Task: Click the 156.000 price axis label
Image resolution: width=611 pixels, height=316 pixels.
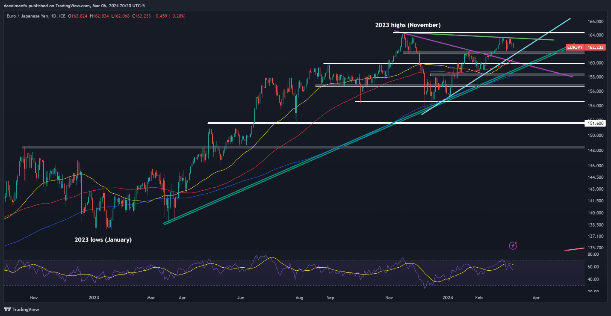Action: [596, 92]
